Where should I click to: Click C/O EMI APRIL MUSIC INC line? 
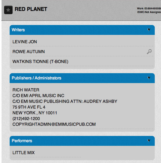tap(38, 96)
